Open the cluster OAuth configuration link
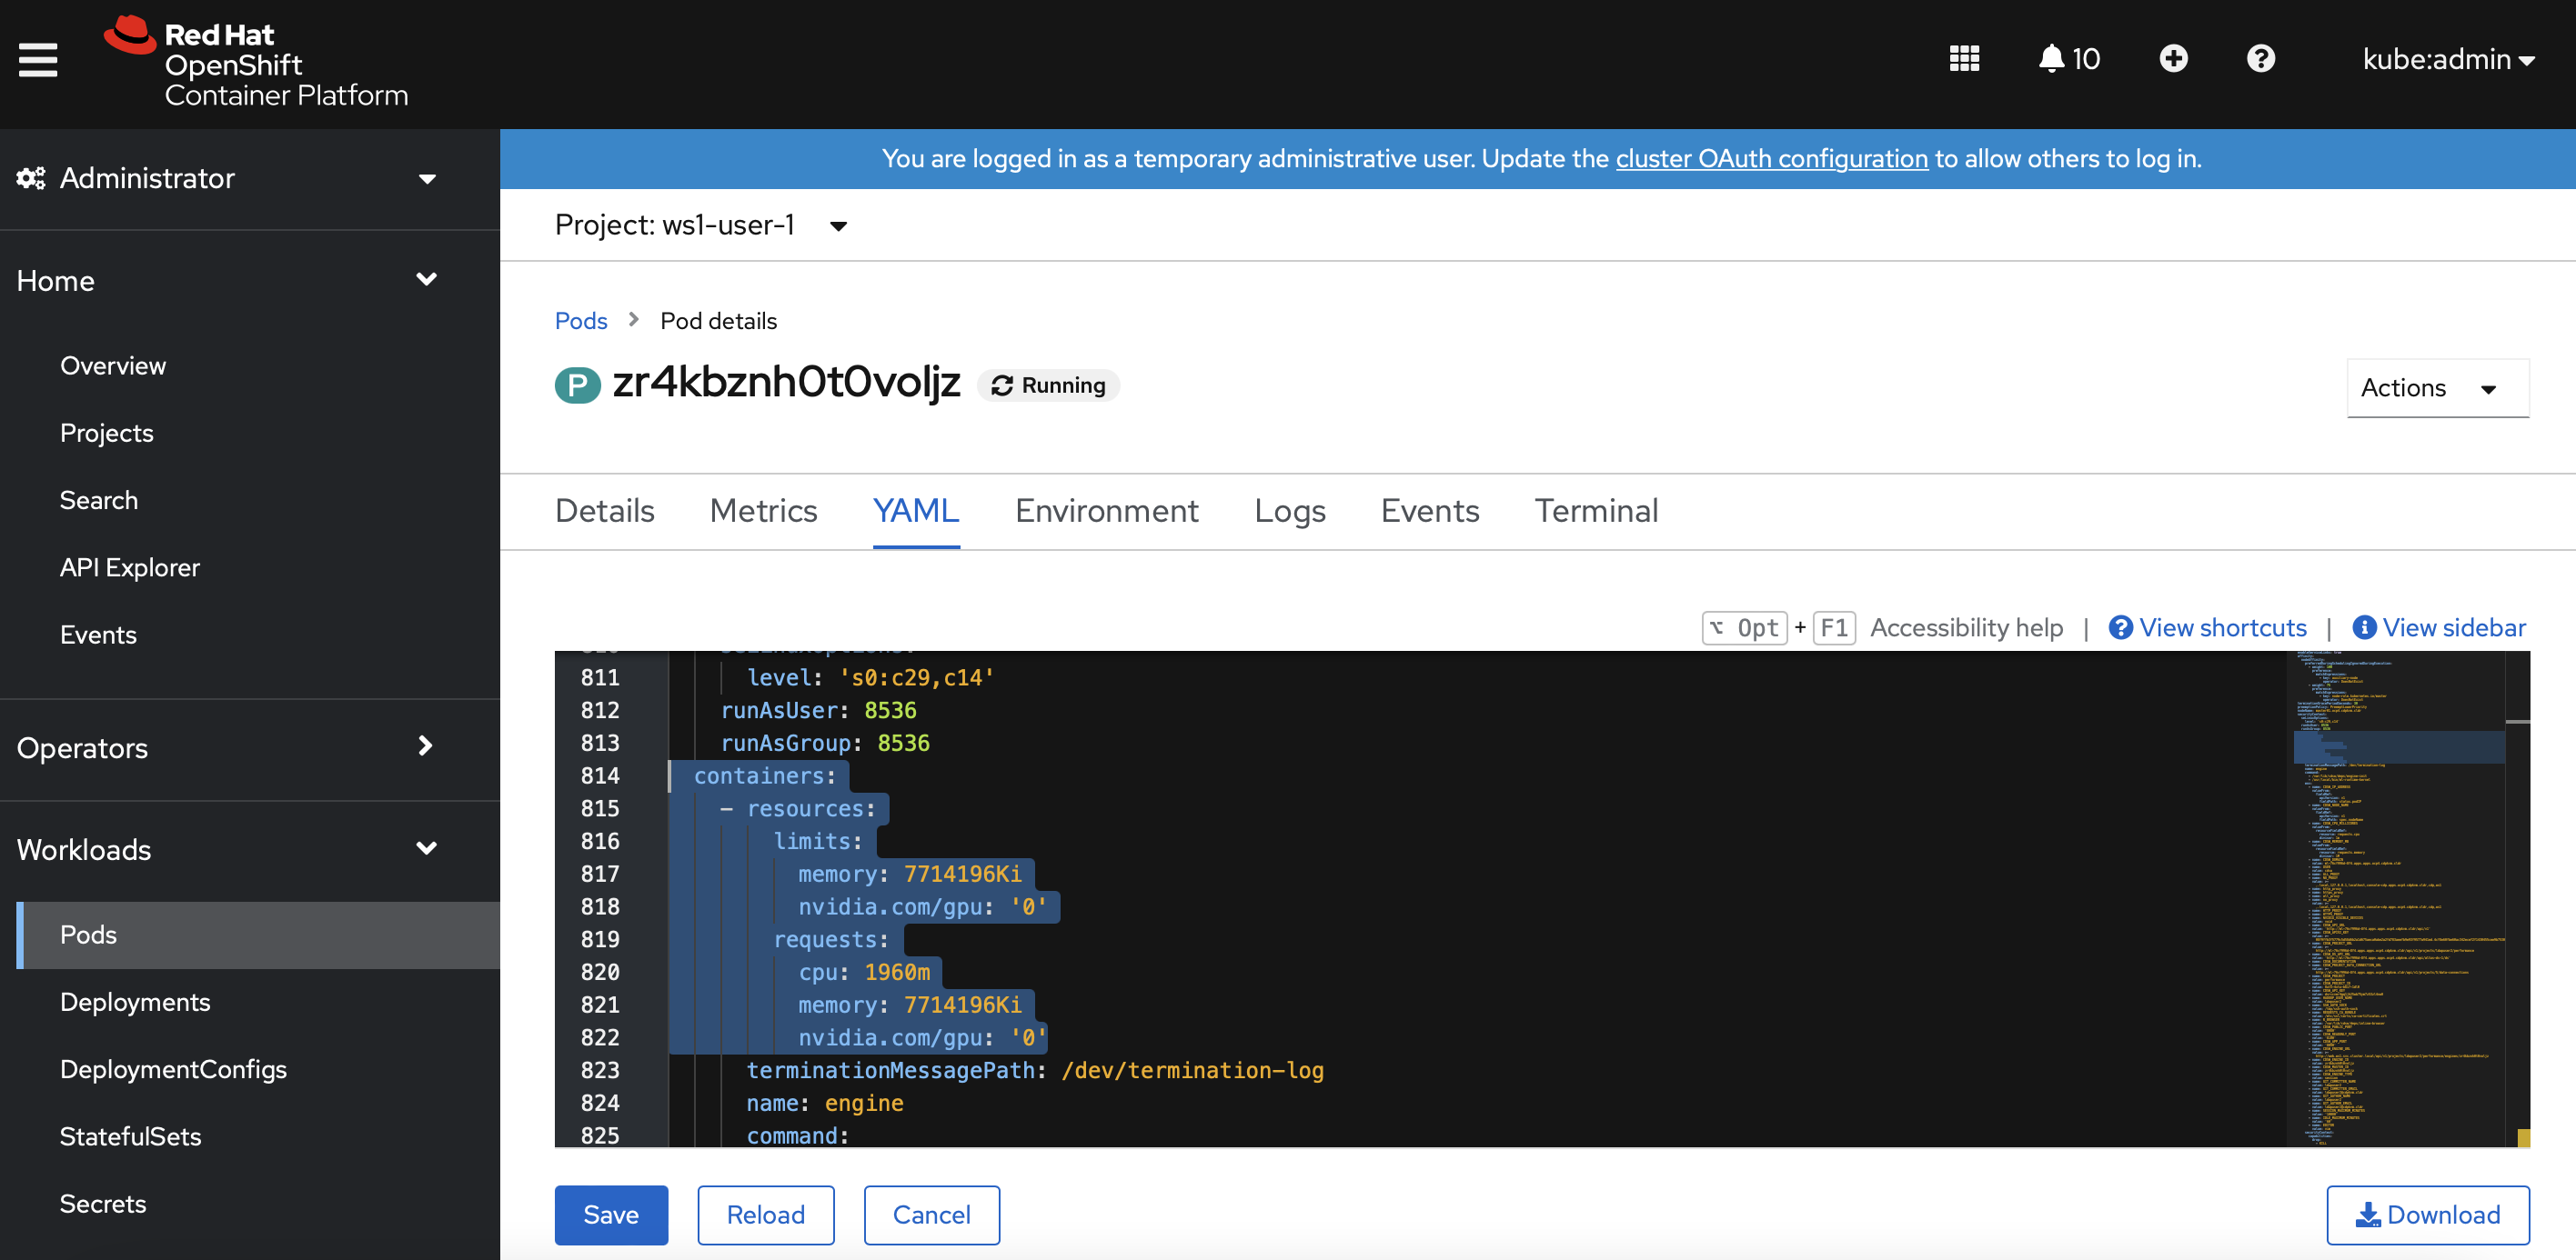Image resolution: width=2576 pixels, height=1260 pixels. click(x=1771, y=159)
